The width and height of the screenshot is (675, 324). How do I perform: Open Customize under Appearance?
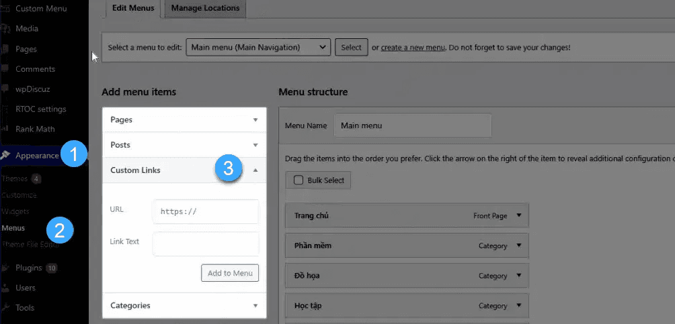[x=19, y=195]
